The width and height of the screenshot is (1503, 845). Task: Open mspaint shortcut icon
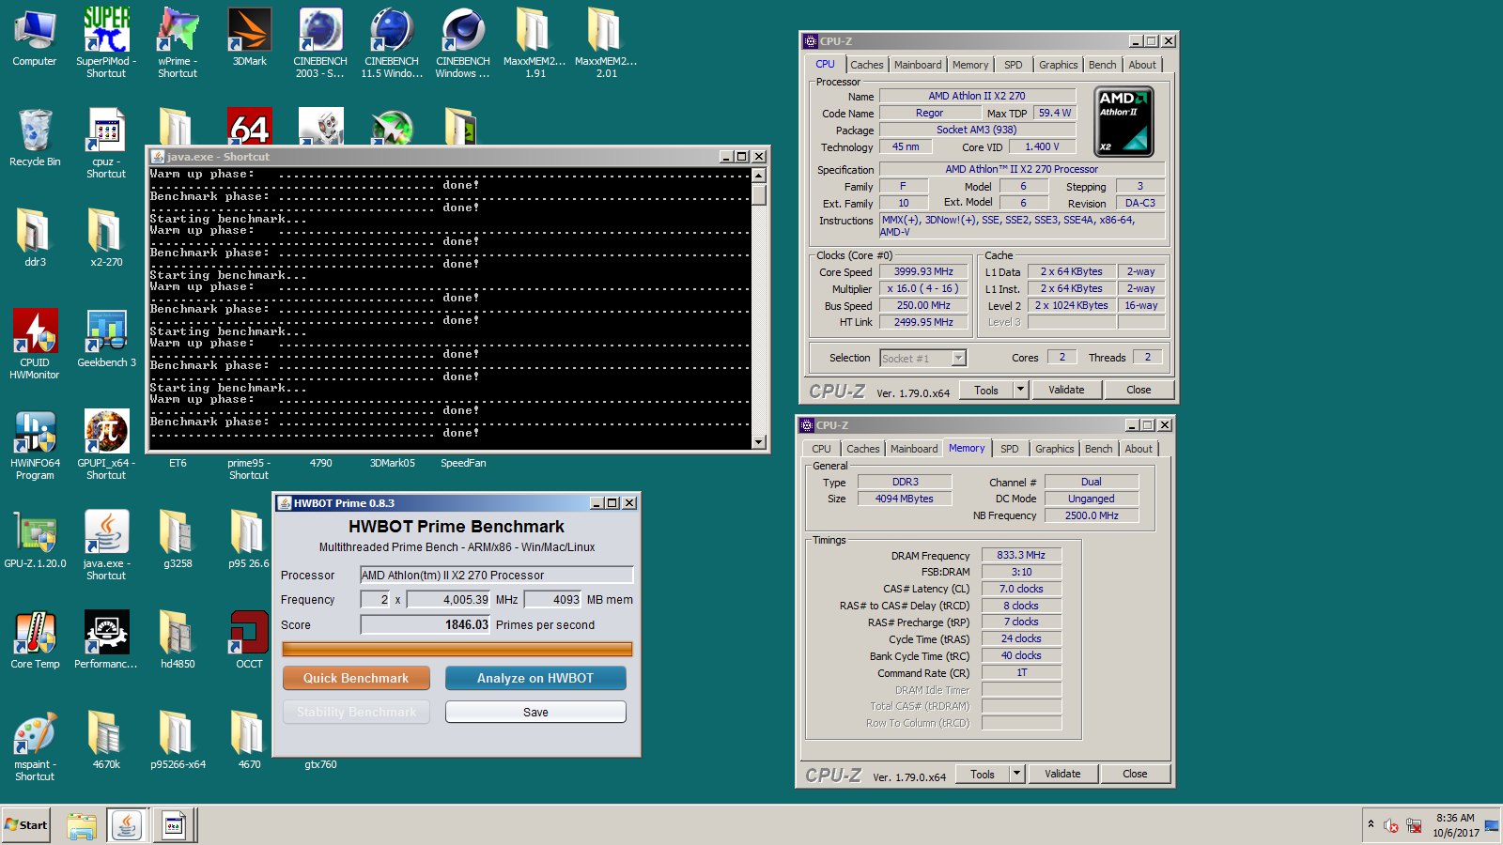point(35,745)
